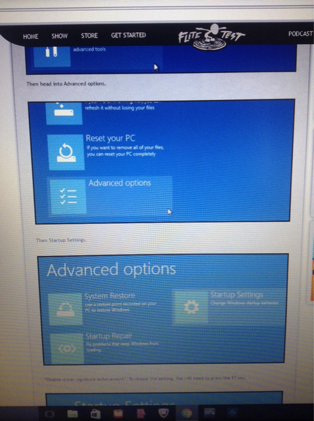Click the Advanced options checklist icon
The height and width of the screenshot is (421, 314).
pyautogui.click(x=68, y=197)
